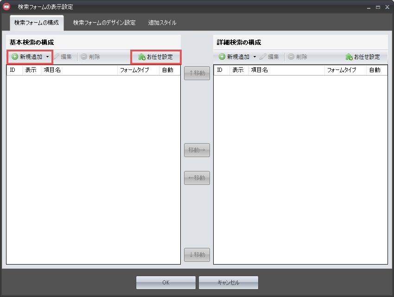Click 項目名 column header in basic search list
Viewport: 394px width, 297px height.
79,70
